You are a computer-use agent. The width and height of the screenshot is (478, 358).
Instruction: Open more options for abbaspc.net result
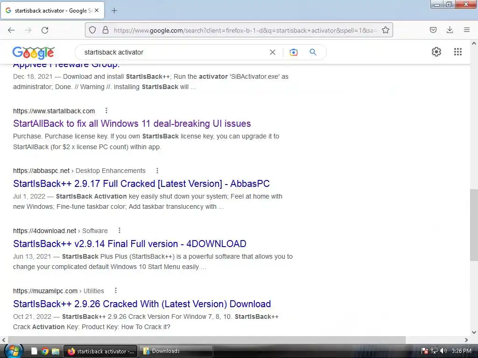click(x=157, y=171)
